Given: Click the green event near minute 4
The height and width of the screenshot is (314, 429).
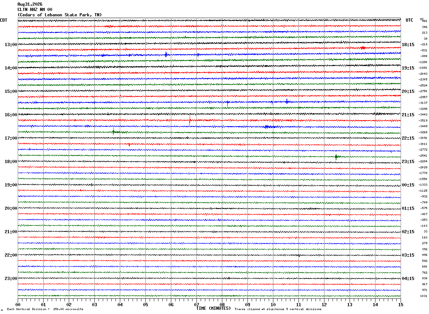Looking at the screenshot, I should tap(113, 132).
